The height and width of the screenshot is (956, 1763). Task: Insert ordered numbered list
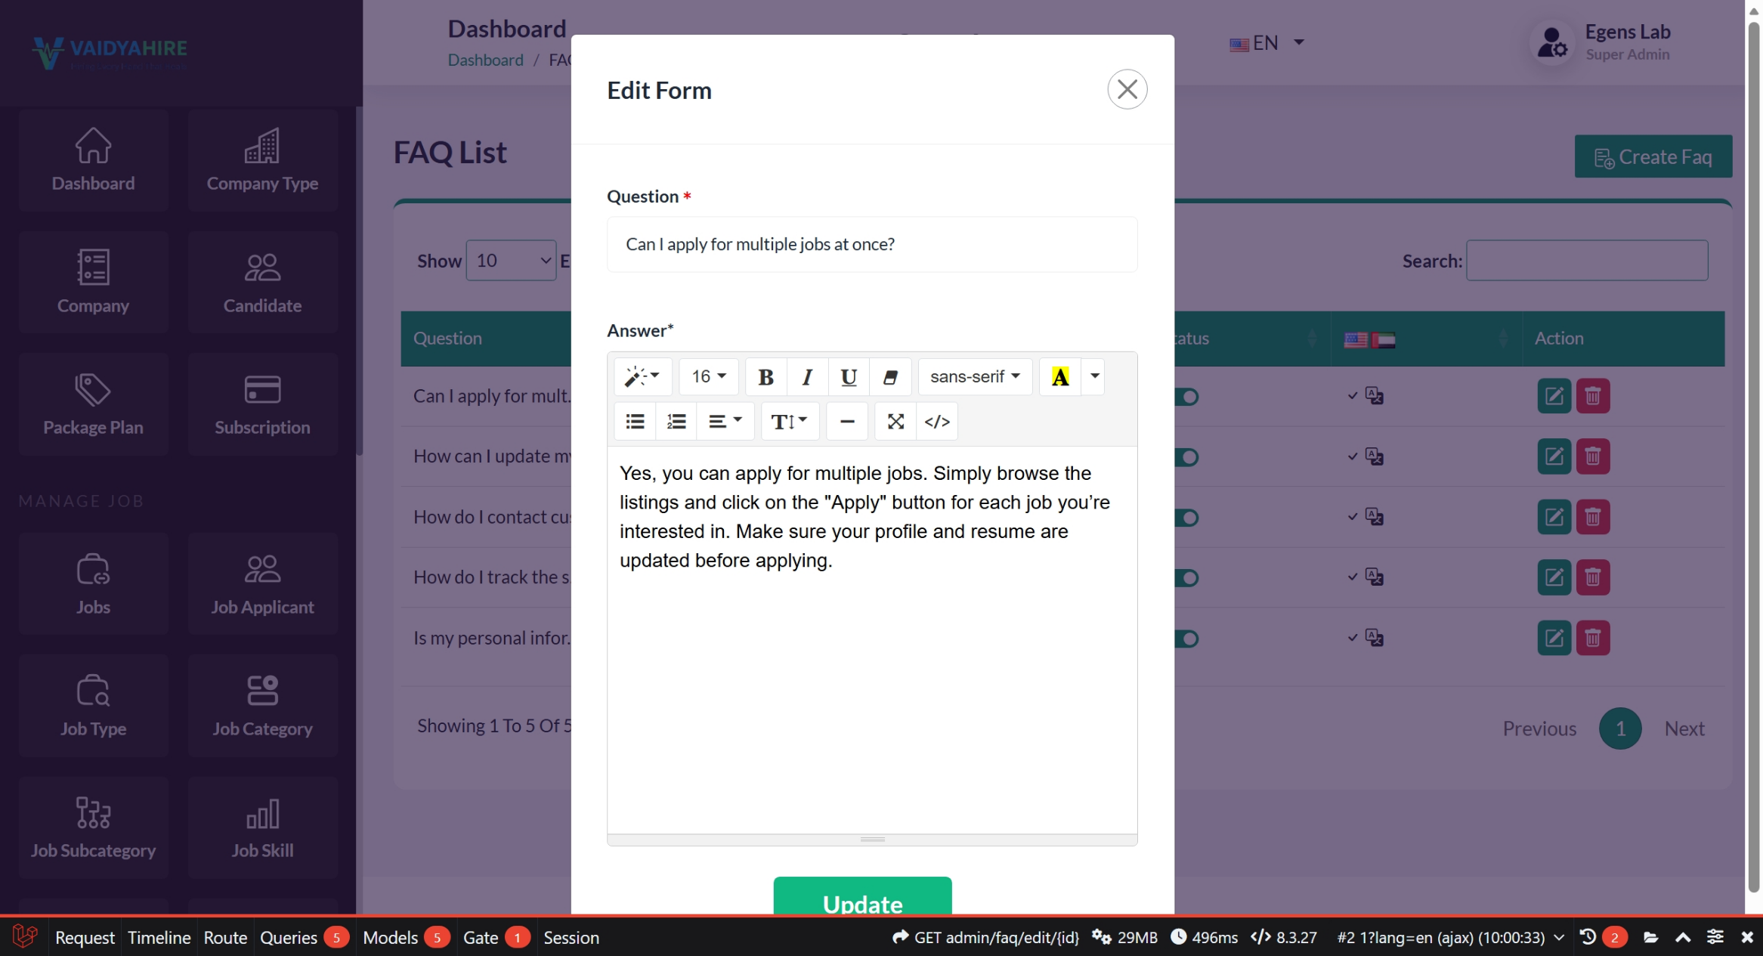tap(676, 422)
